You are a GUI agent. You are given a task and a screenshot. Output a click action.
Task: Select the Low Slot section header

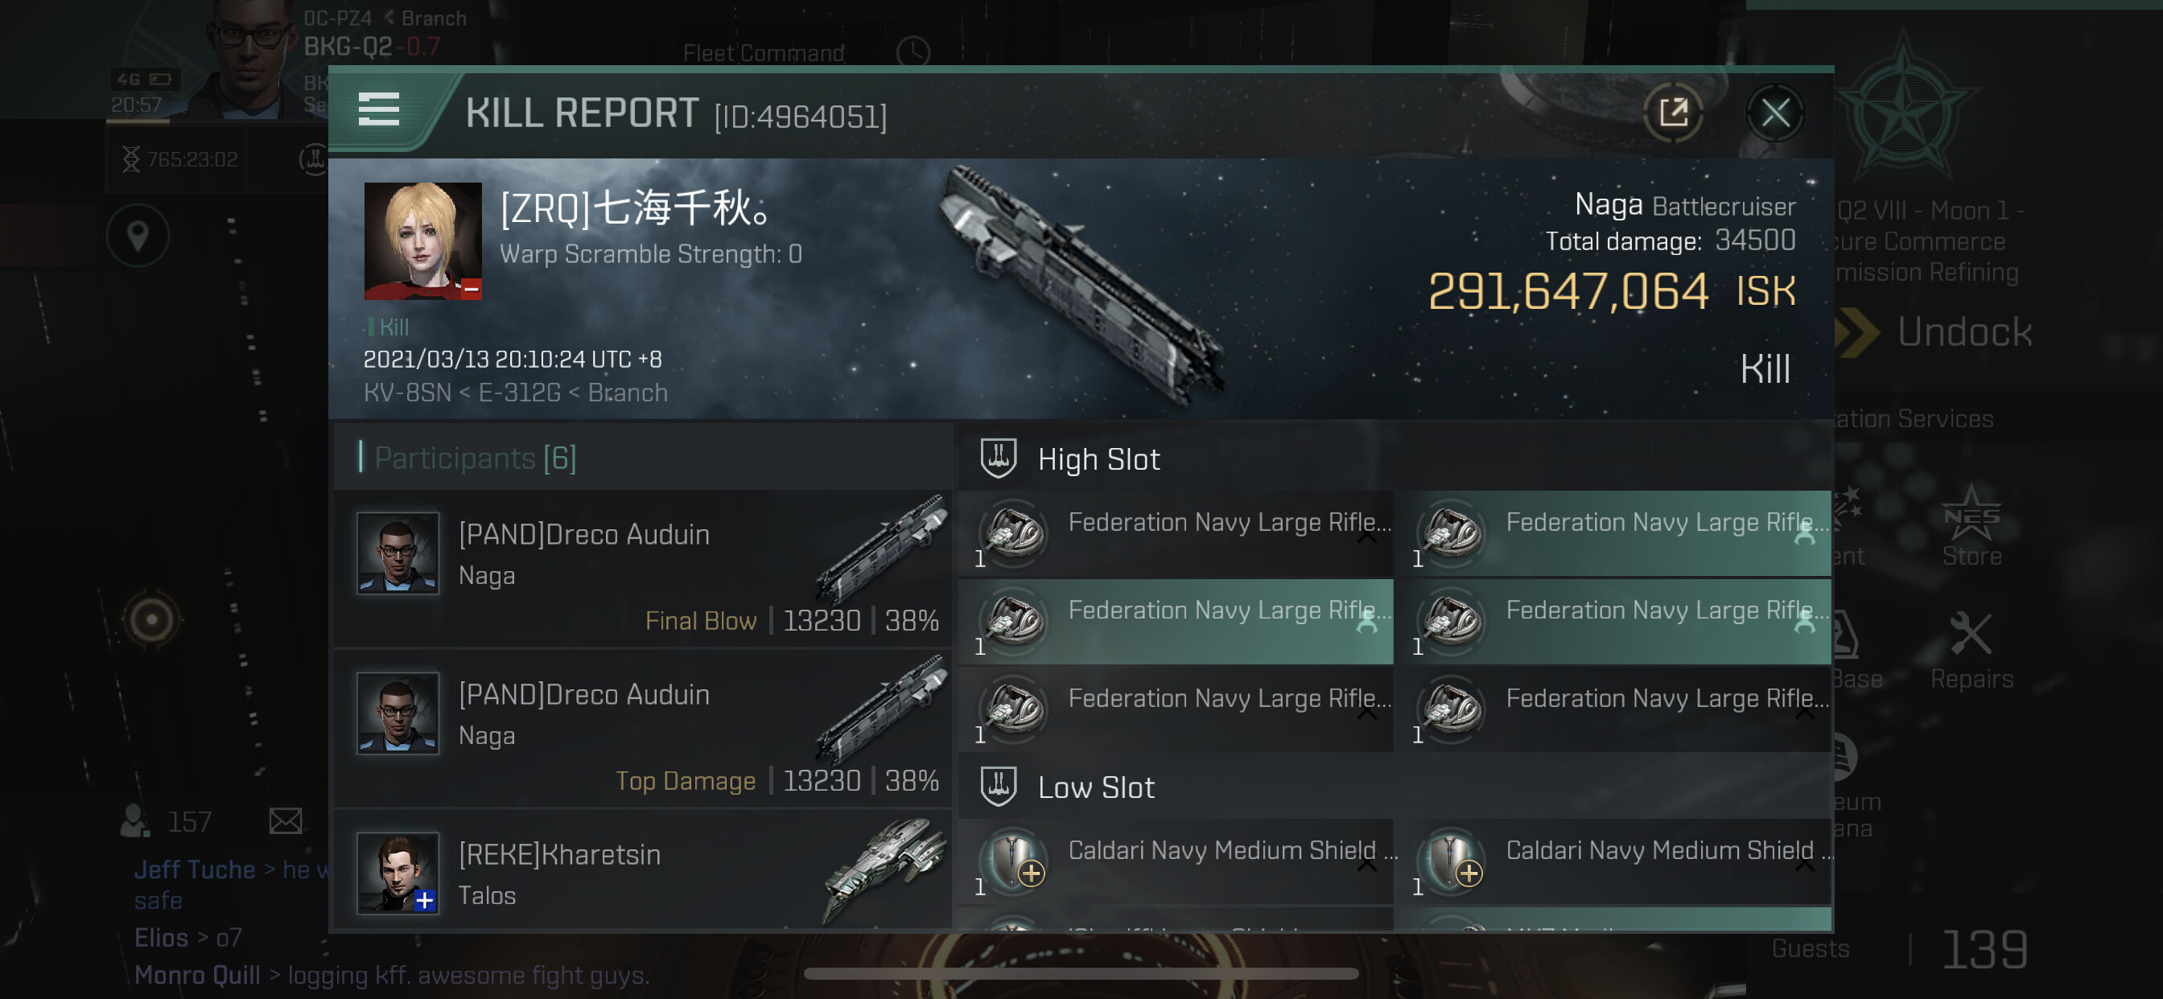point(1095,787)
